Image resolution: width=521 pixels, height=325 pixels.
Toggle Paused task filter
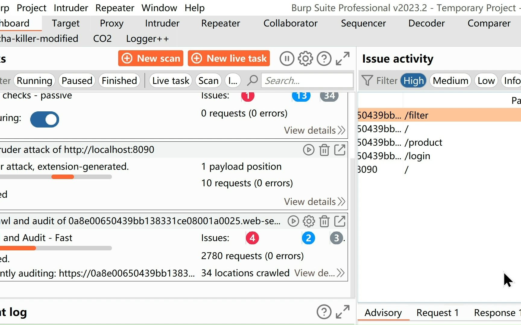pos(77,81)
